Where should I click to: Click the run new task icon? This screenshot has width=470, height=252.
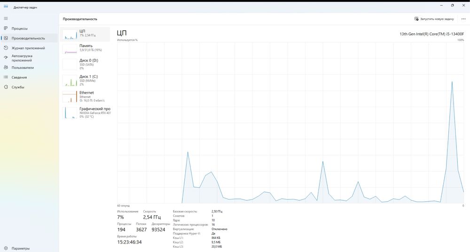[416, 19]
